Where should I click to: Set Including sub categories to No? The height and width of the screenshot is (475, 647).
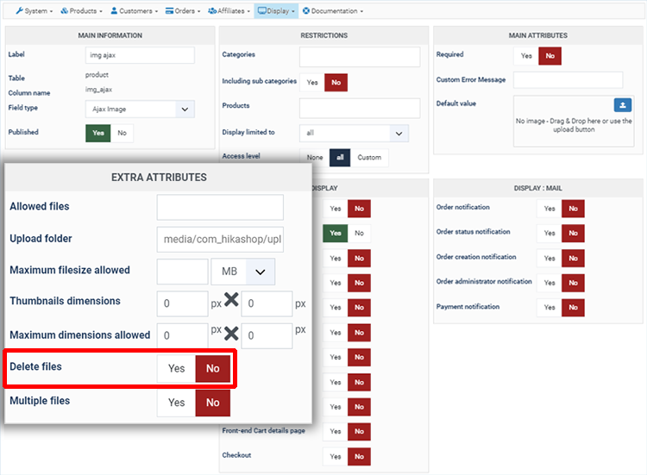[336, 83]
